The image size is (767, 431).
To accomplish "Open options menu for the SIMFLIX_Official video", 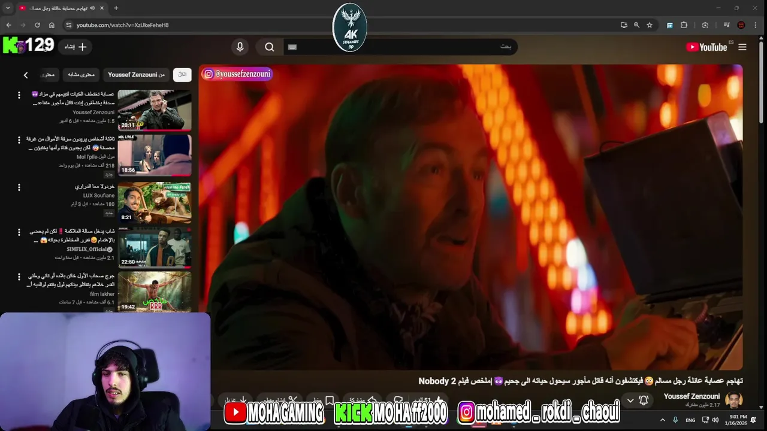I will tap(19, 232).
